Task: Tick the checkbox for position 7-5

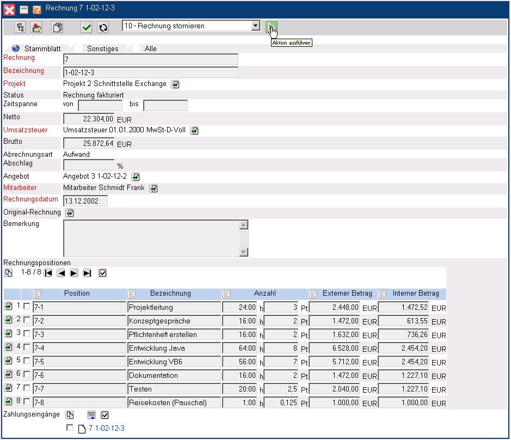Action: 27,361
